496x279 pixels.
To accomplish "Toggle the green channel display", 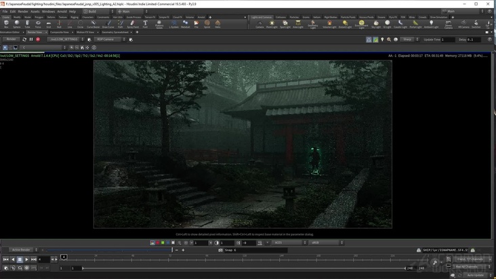I will coord(163,242).
